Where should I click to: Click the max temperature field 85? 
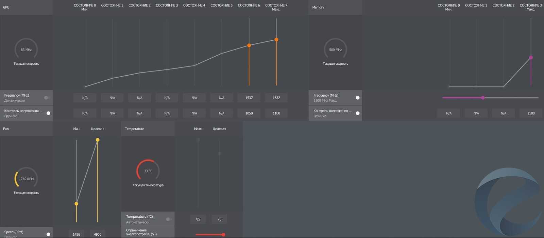198,219
